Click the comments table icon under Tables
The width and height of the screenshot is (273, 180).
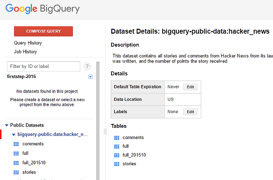tap(117, 138)
